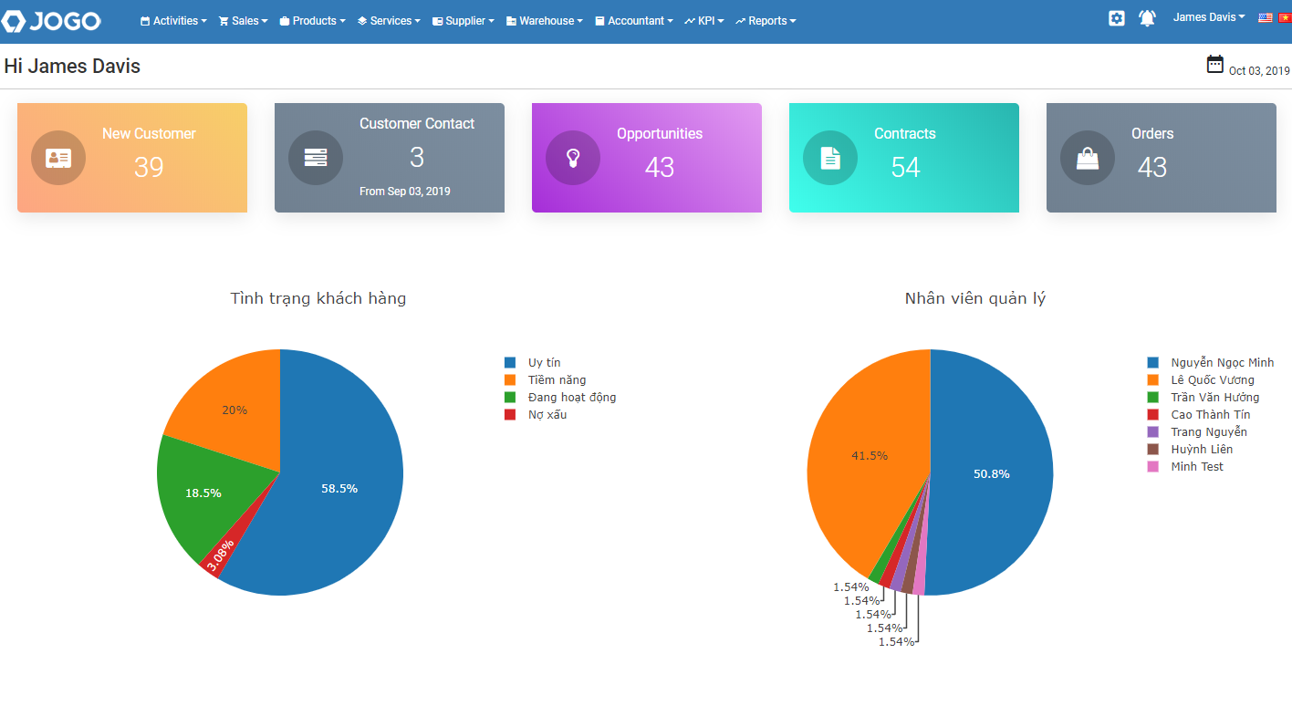The width and height of the screenshot is (1292, 716).
Task: Select the Vietnamese flag icon
Action: pyautogui.click(x=1285, y=18)
